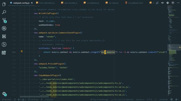181x101 pixels.
Task: Close the webpack.config.js tab
Action: [x=32, y=3]
